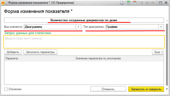Click the vertical scrollbar thumb

(167, 55)
